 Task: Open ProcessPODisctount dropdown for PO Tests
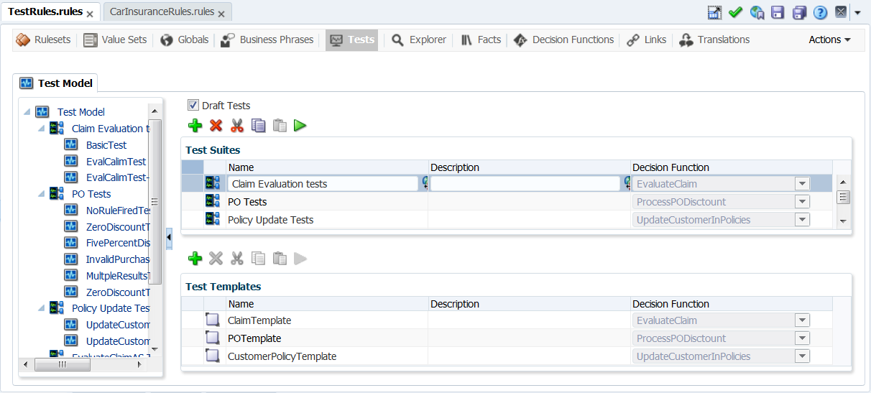click(x=803, y=202)
